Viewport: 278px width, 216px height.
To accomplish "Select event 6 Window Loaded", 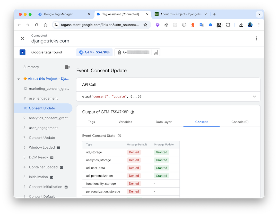I will point(43,148).
